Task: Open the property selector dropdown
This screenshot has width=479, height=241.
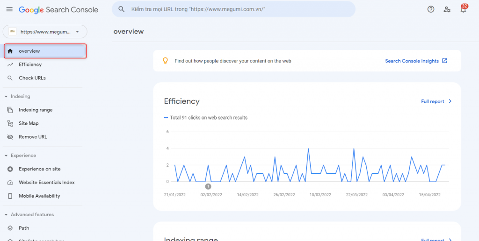Action: (x=45, y=31)
